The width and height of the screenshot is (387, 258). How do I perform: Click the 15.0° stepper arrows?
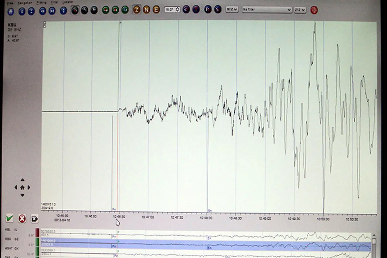pyautogui.click(x=177, y=10)
